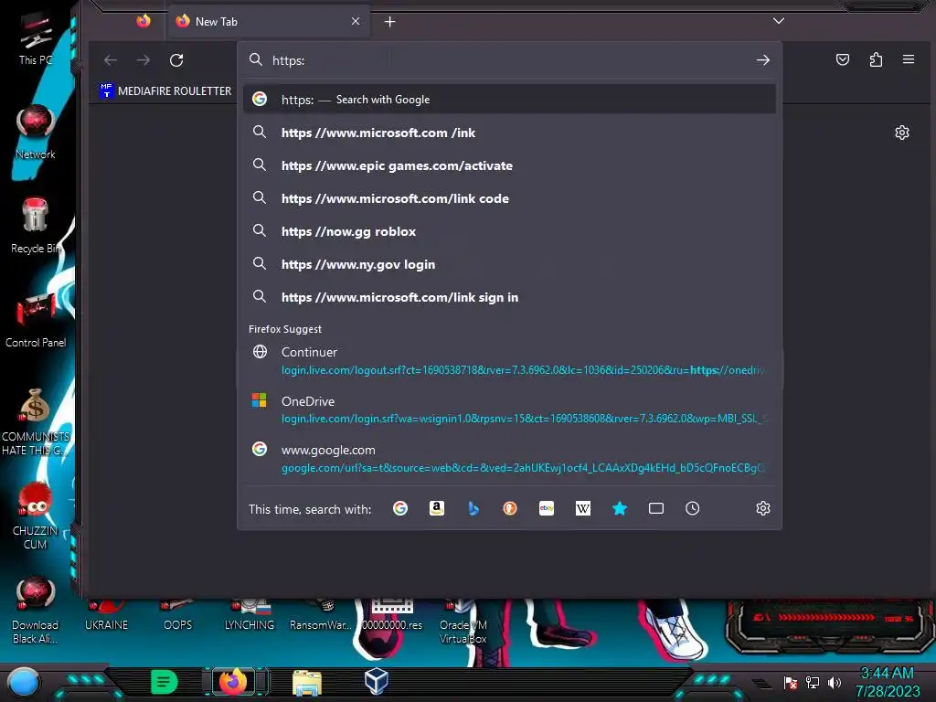
Task: Select the New Tab tab
Action: 269,22
